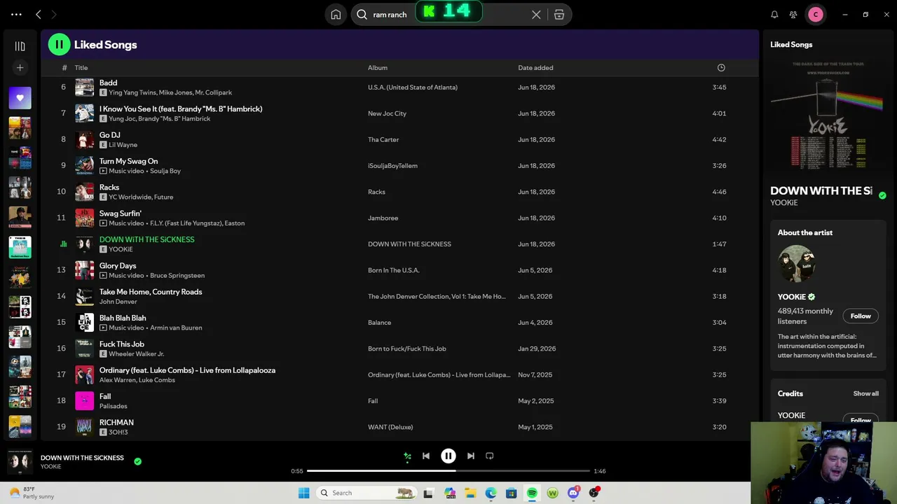The image size is (897, 504).
Task: Open Microsoft Store from the taskbar
Action: [x=512, y=493]
